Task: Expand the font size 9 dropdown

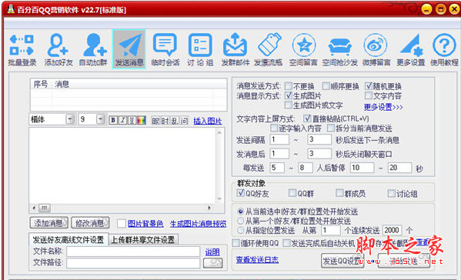Action: tap(101, 119)
